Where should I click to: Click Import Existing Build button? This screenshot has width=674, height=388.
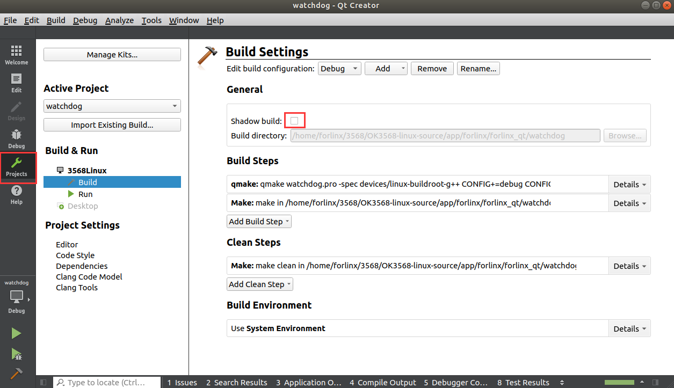tap(112, 125)
